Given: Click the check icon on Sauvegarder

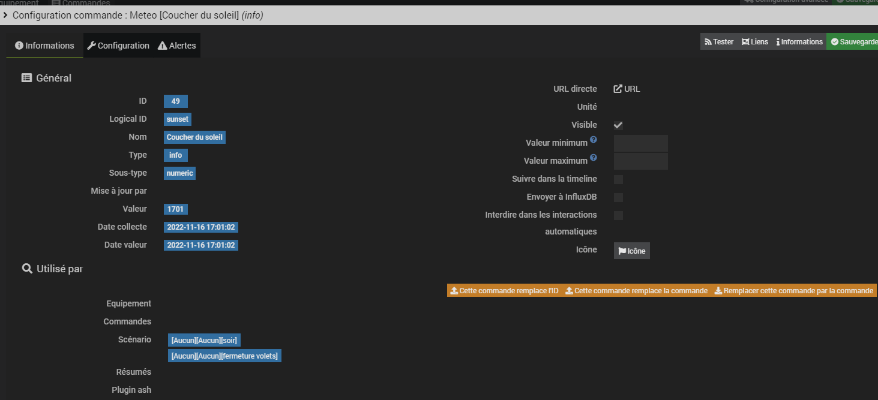Looking at the screenshot, I should point(834,42).
